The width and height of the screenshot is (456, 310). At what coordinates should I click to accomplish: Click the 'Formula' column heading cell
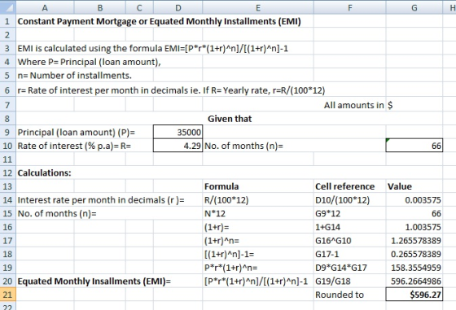221,186
